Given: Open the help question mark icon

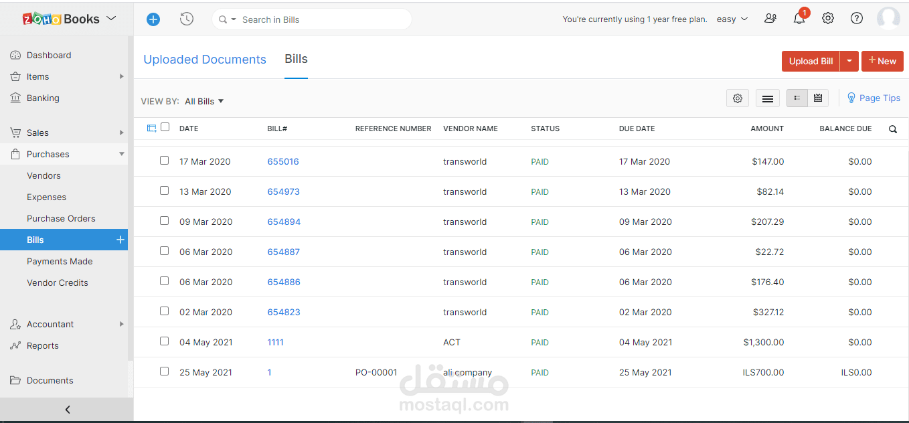Looking at the screenshot, I should (857, 19).
